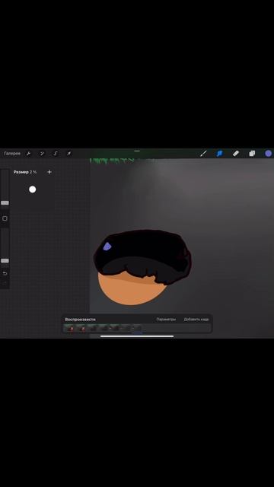The image size is (274, 487).
Task: Open the Галерея gallery view
Action: [x=12, y=154]
